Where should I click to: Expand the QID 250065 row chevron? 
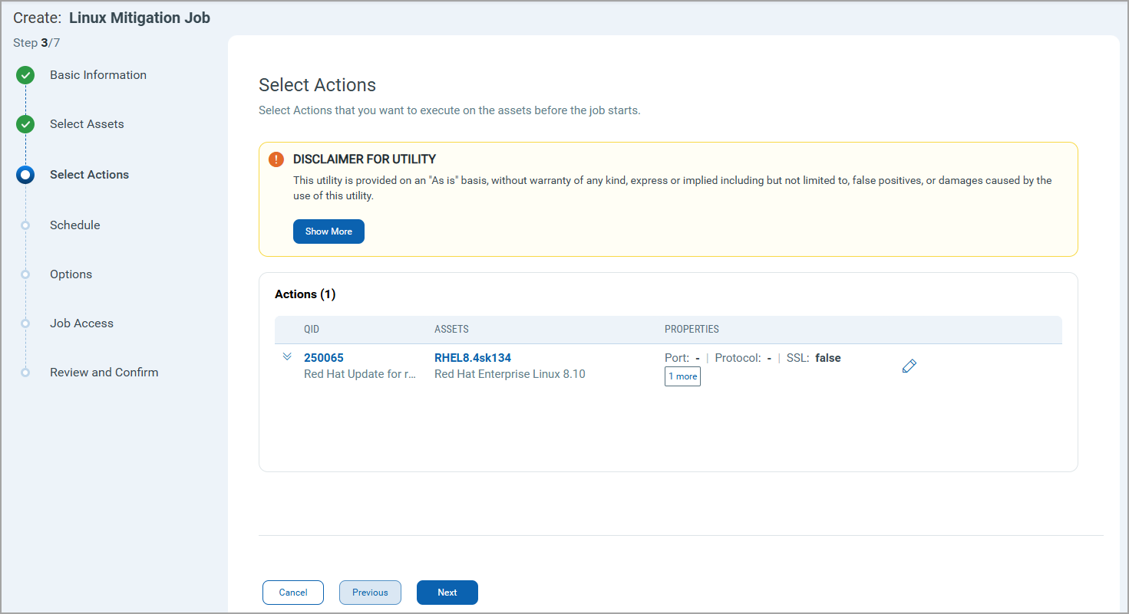coord(288,357)
